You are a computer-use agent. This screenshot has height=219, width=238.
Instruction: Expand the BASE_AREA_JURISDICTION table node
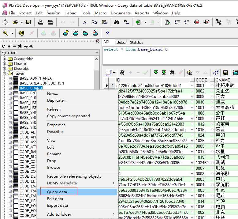click(10, 83)
